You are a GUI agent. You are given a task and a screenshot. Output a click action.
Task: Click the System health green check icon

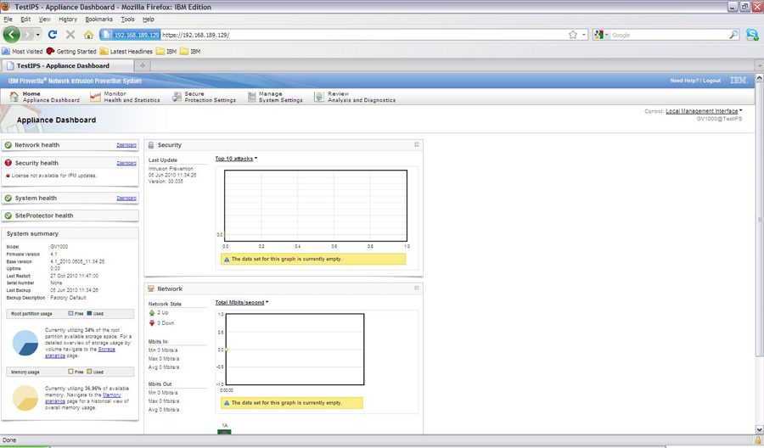8,199
